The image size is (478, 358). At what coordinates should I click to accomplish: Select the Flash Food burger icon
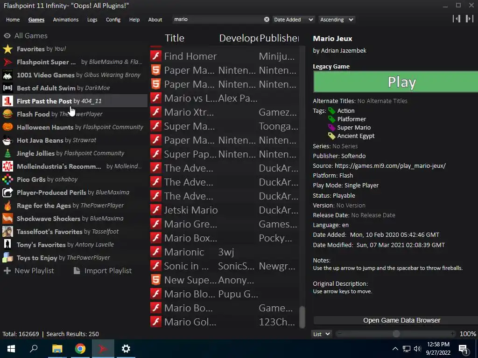(x=7, y=114)
